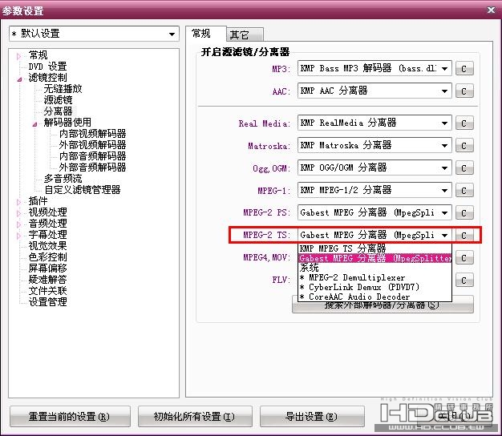The width and height of the screenshot is (502, 436).
Task: Click the C button for MPEG-2 PS
Action: [x=464, y=212]
